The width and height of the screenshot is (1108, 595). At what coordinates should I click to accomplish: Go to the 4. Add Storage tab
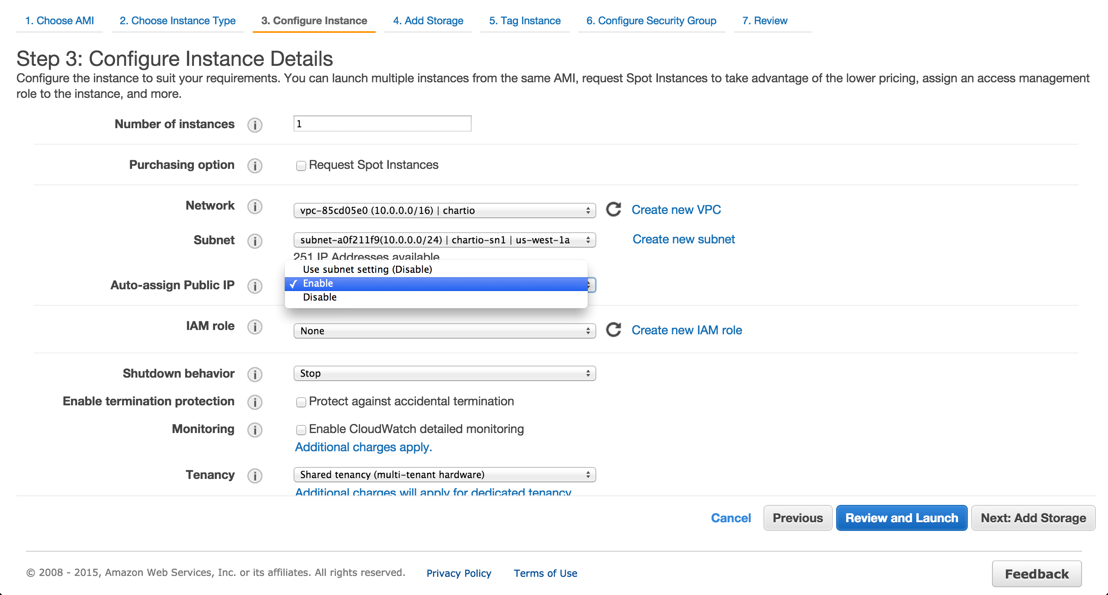(x=428, y=21)
